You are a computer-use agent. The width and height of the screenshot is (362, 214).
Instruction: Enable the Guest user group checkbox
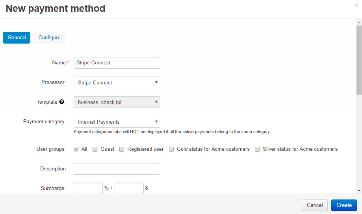coord(95,149)
